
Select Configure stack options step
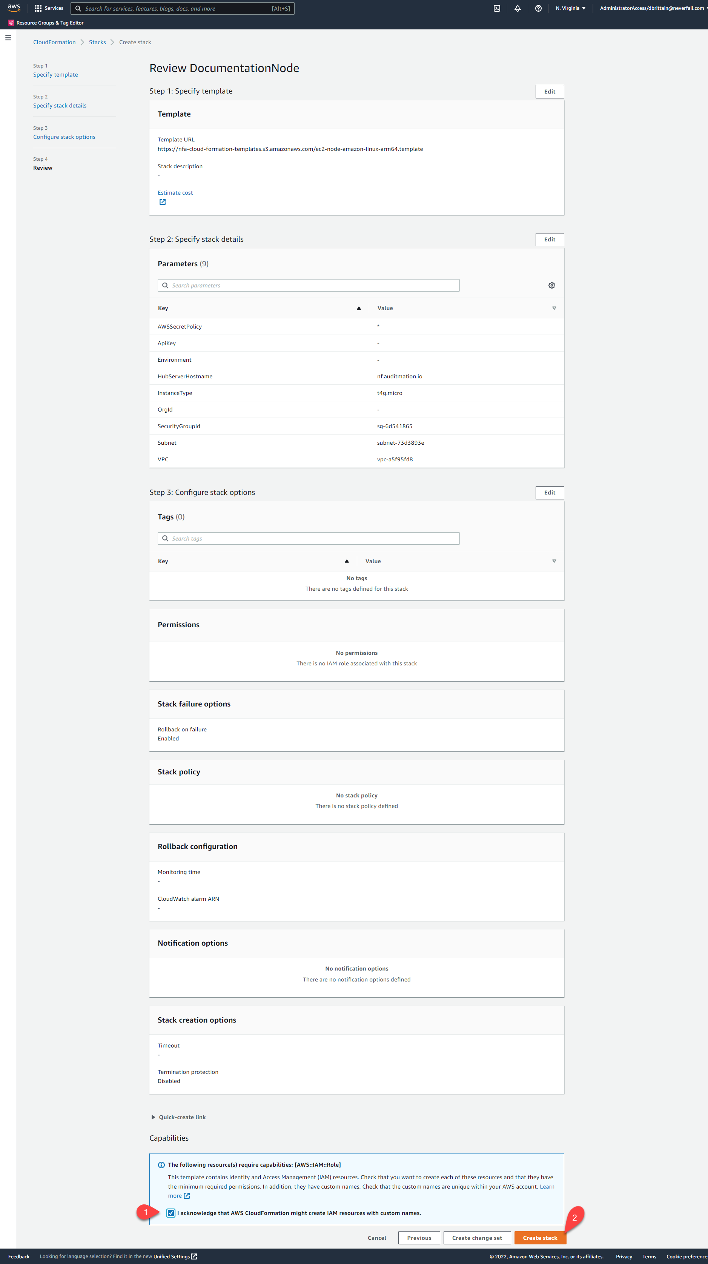64,137
